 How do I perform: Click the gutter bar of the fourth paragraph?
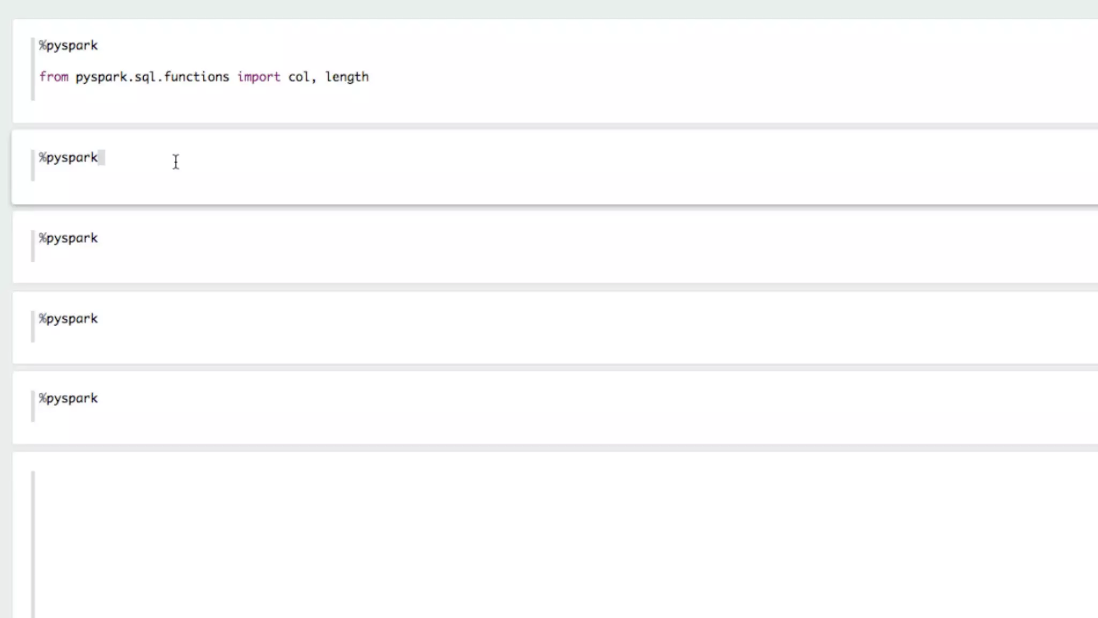[33, 326]
